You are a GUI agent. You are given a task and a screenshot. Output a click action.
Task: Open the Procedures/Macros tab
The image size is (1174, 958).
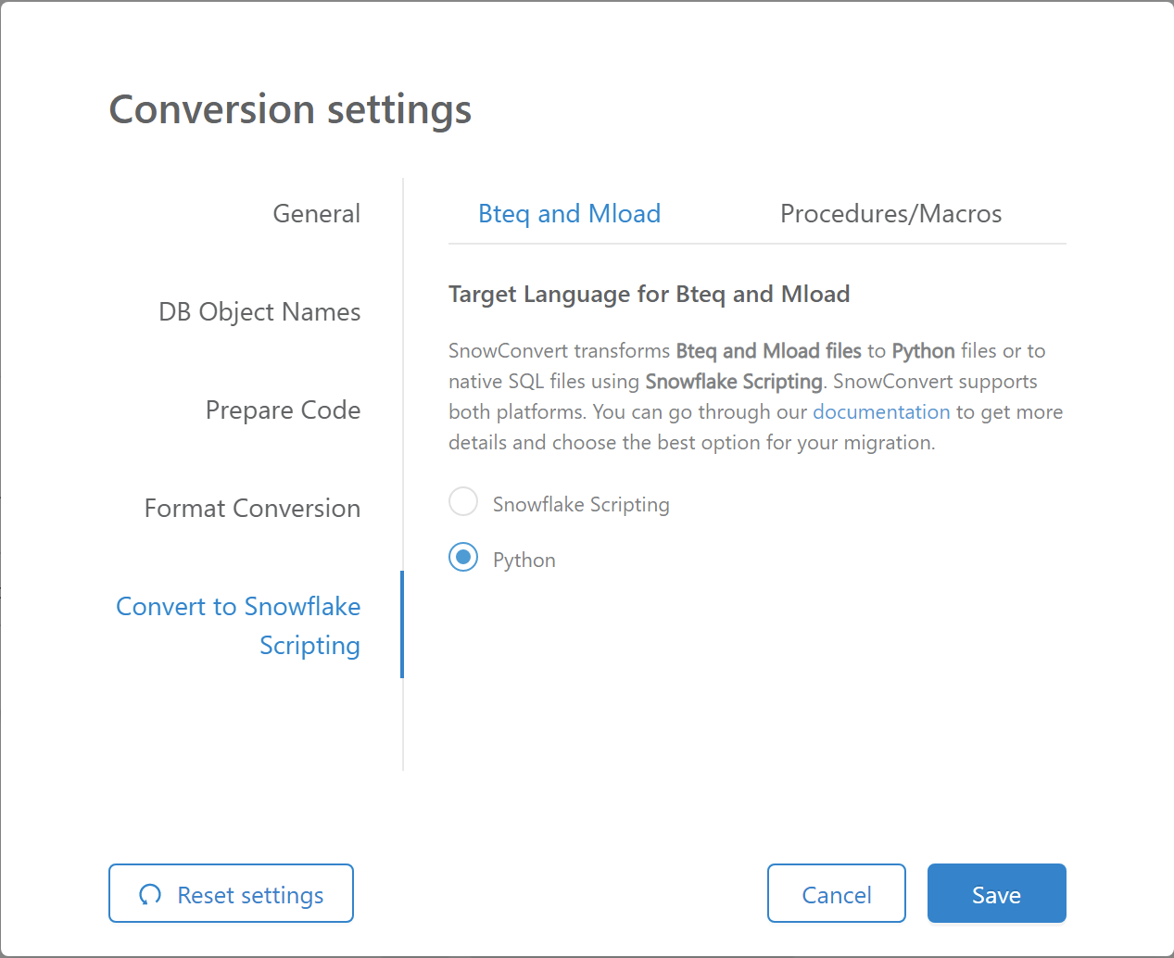pyautogui.click(x=890, y=214)
